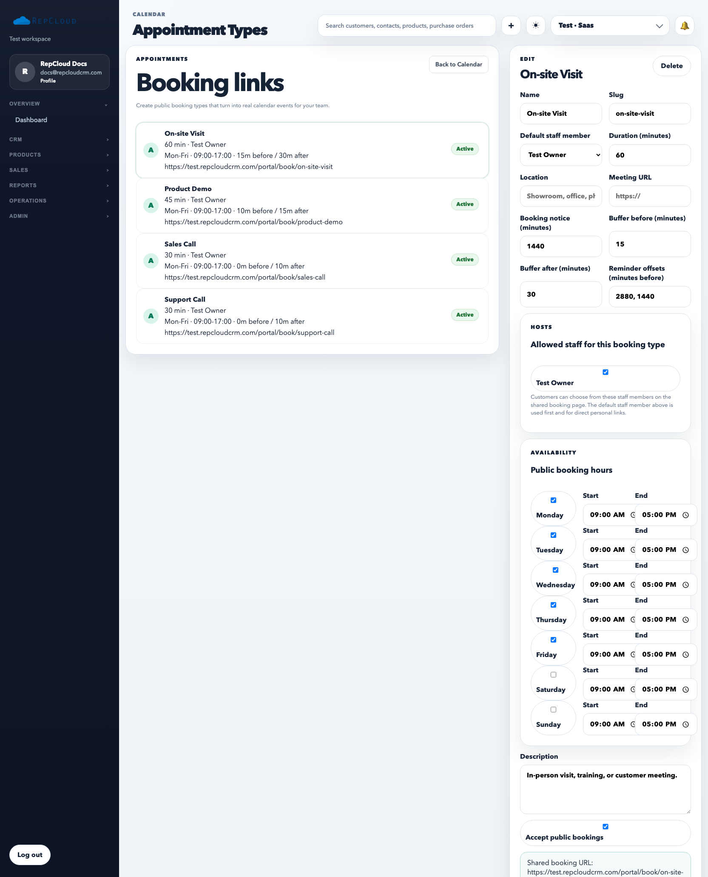The image size is (708, 877).
Task: Collapse the Overview sidebar section
Action: point(59,104)
